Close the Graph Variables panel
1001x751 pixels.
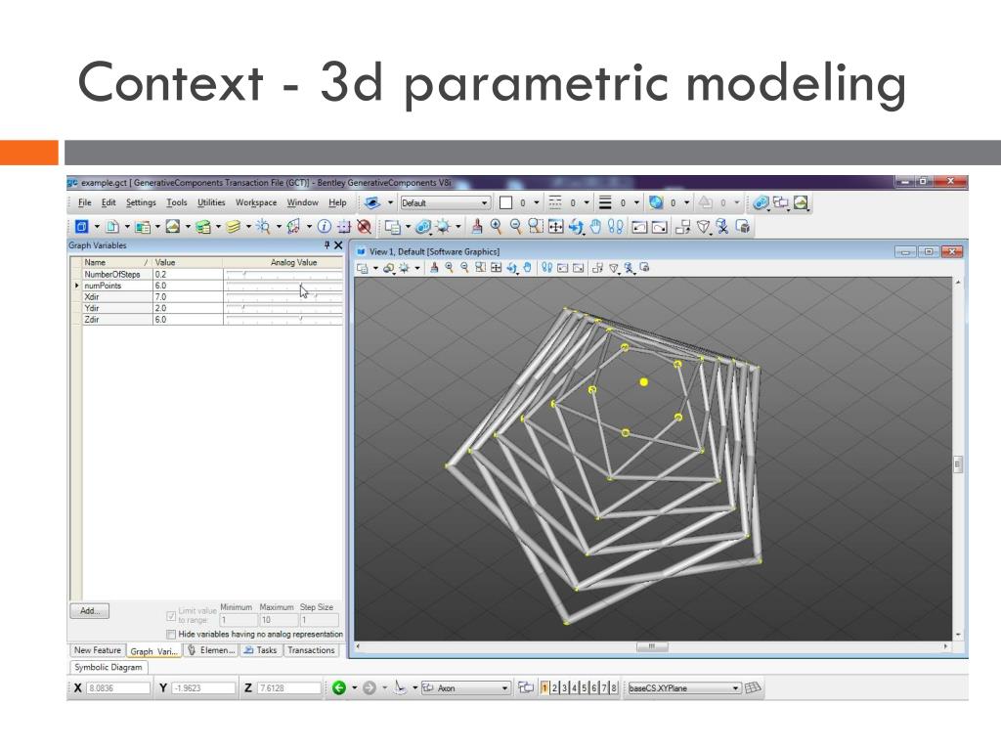tap(338, 245)
